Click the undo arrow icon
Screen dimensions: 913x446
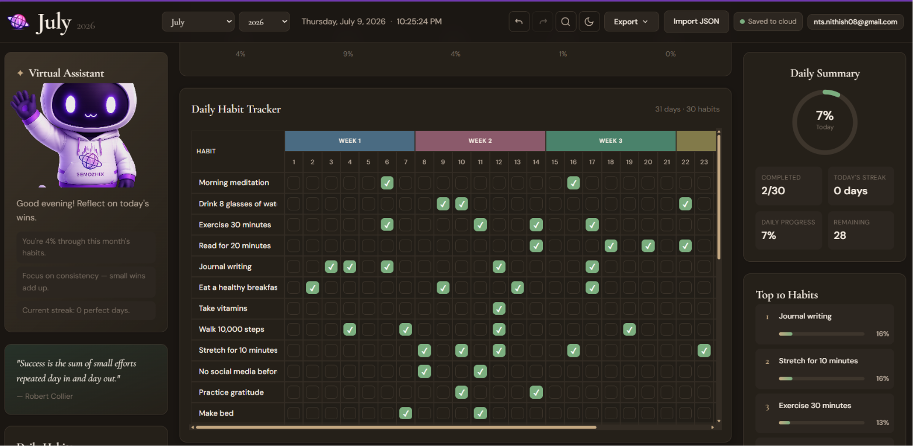(519, 22)
